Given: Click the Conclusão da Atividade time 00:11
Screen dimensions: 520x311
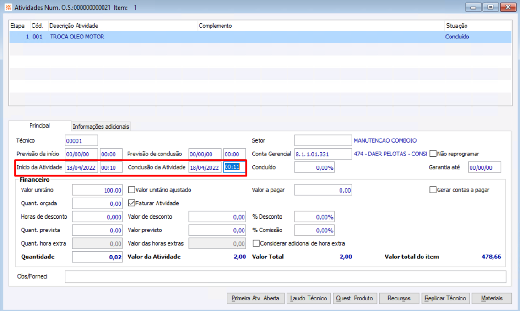Looking at the screenshot, I should click(234, 167).
